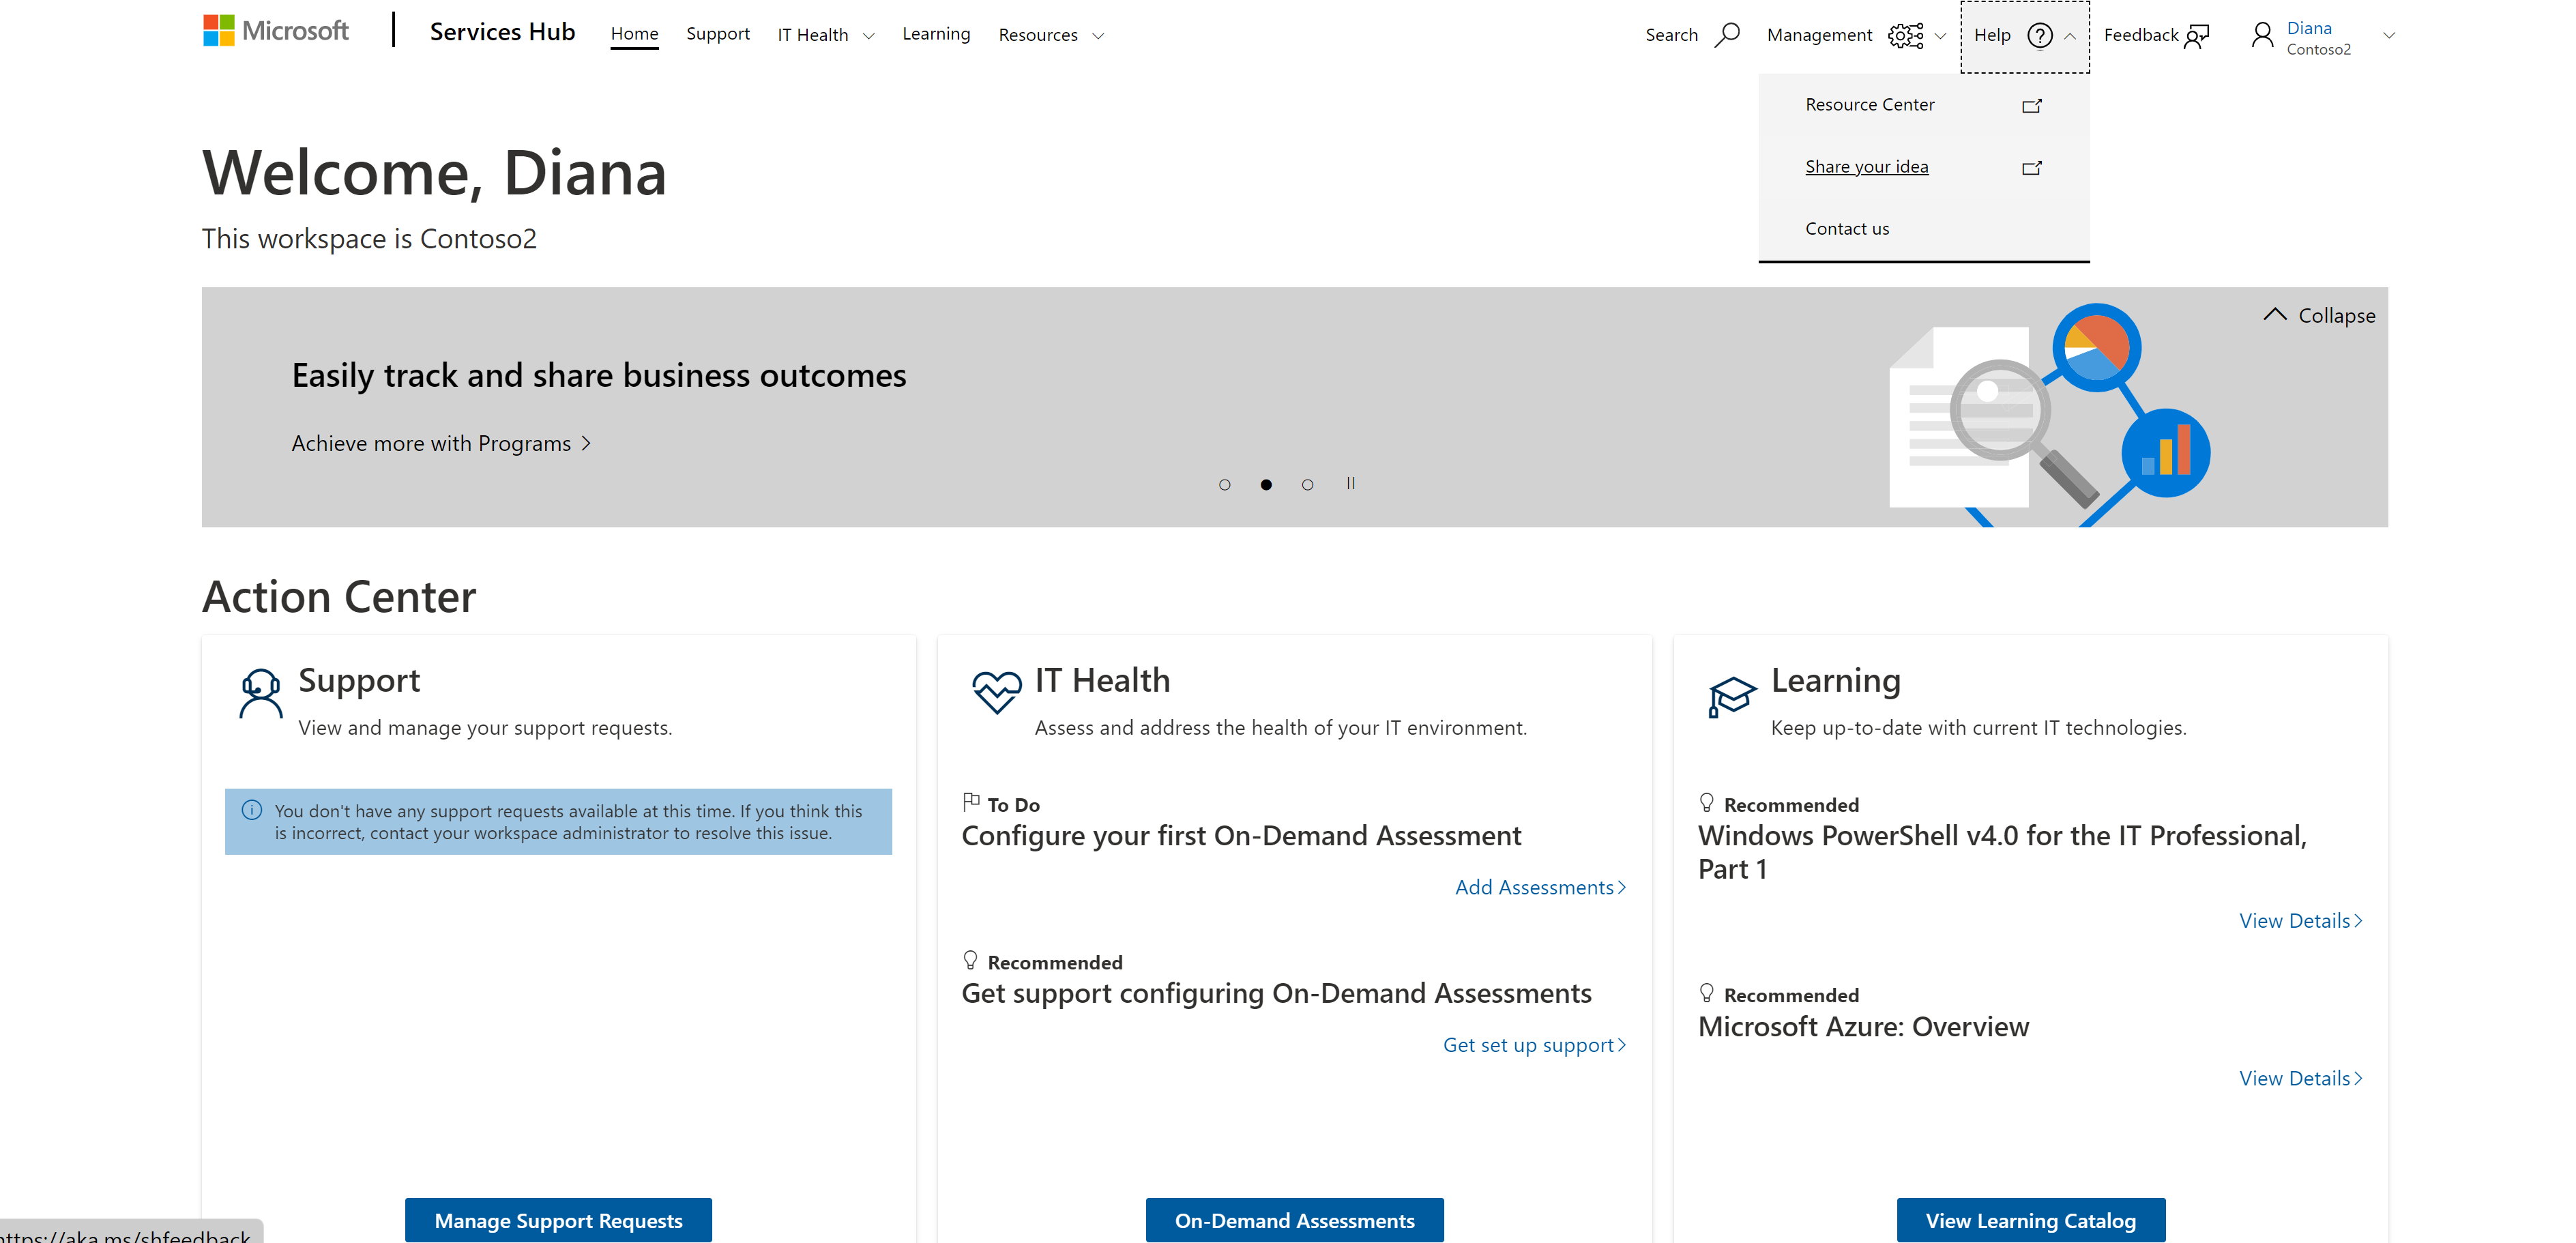
Task: Click 'This workspace is Contoso2' text
Action: click(369, 239)
